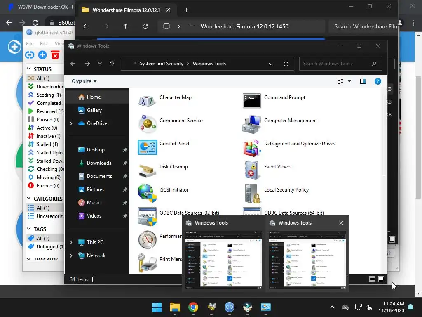This screenshot has height=317, width=422.
Task: Open the qBittorrent File menu
Action: click(30, 44)
